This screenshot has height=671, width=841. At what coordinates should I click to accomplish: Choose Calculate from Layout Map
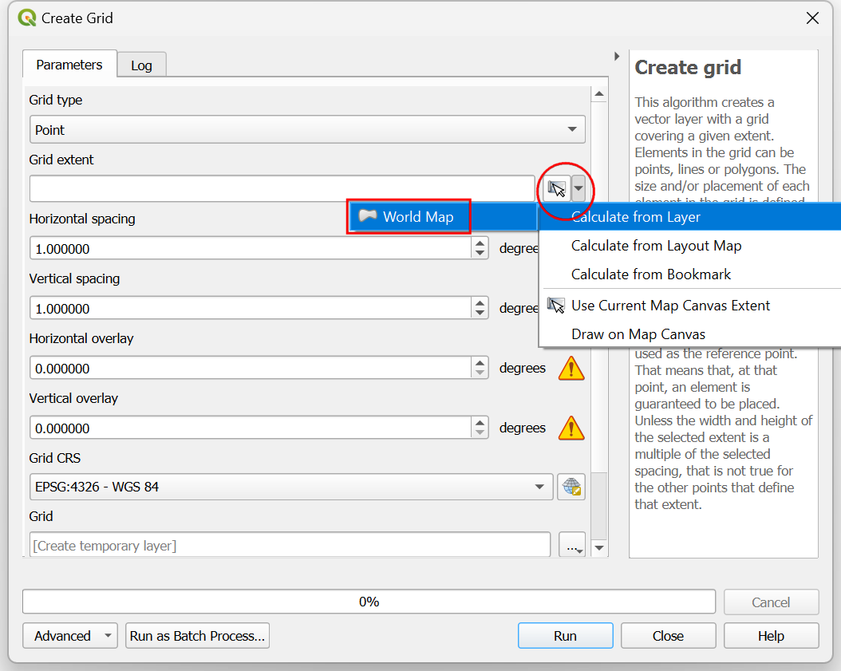tap(656, 246)
